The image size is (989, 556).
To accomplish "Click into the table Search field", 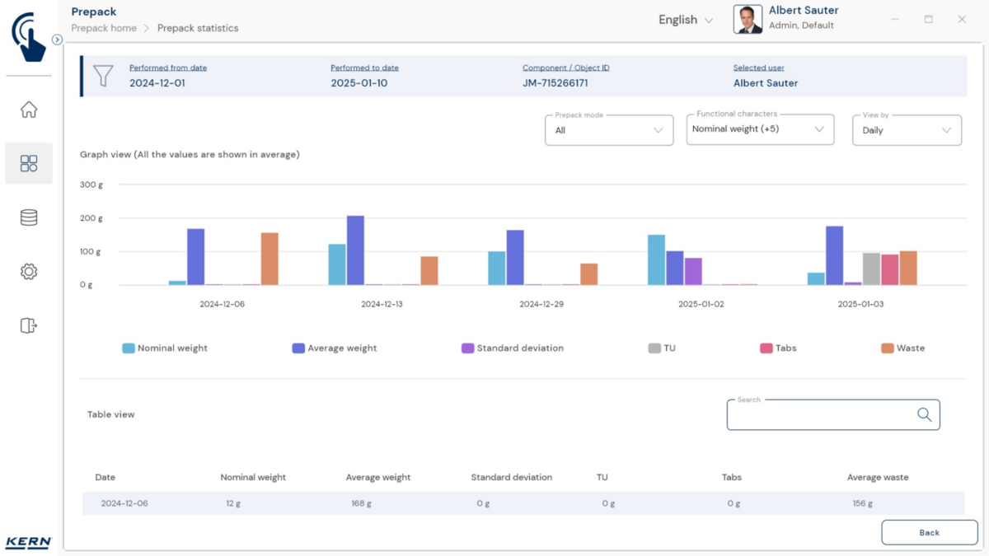I will click(x=820, y=415).
